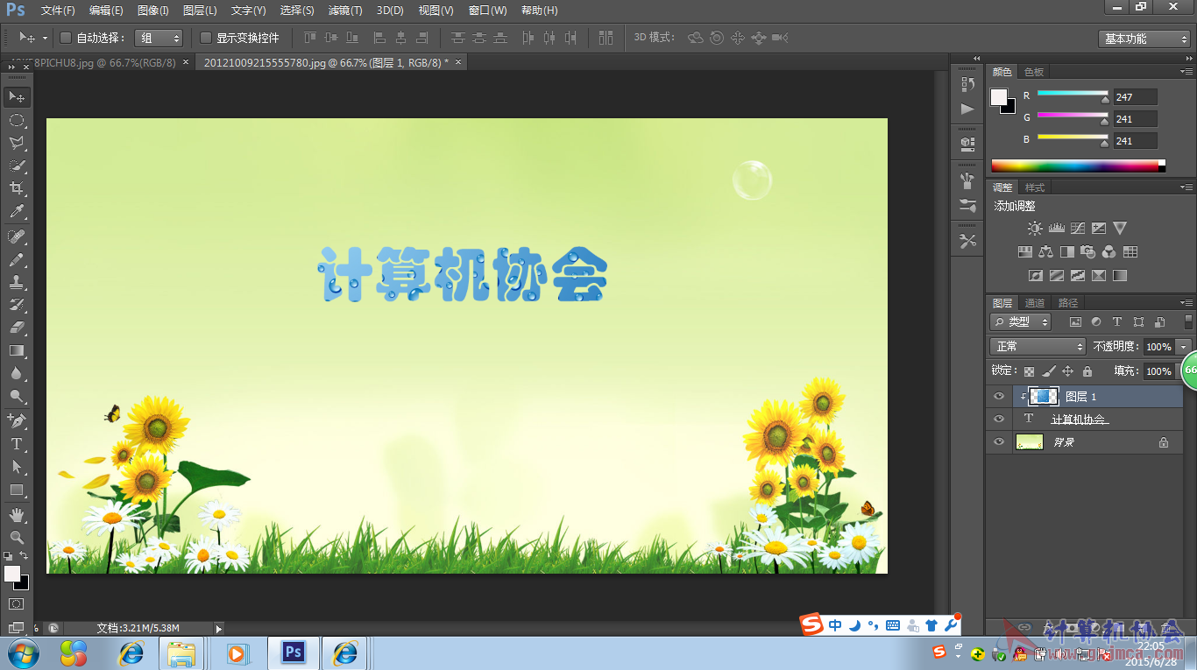This screenshot has height=670, width=1197.
Task: Select the Rectangle shape tool
Action: (17, 490)
